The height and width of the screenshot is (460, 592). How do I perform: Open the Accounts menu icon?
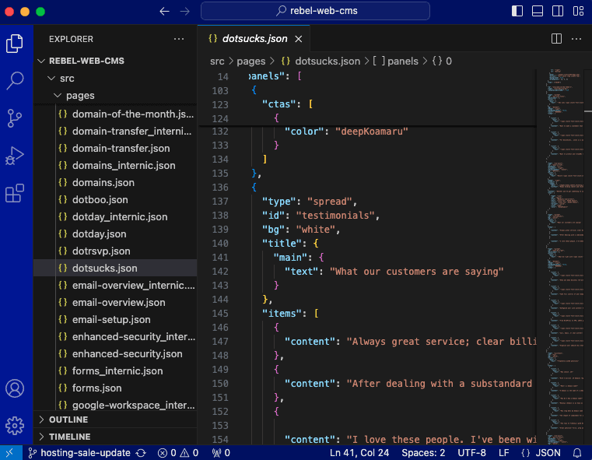[x=15, y=388]
